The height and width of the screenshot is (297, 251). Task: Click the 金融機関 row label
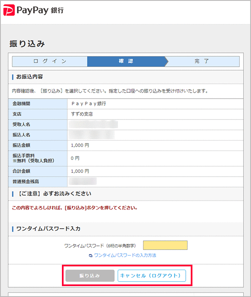[x=21, y=104]
